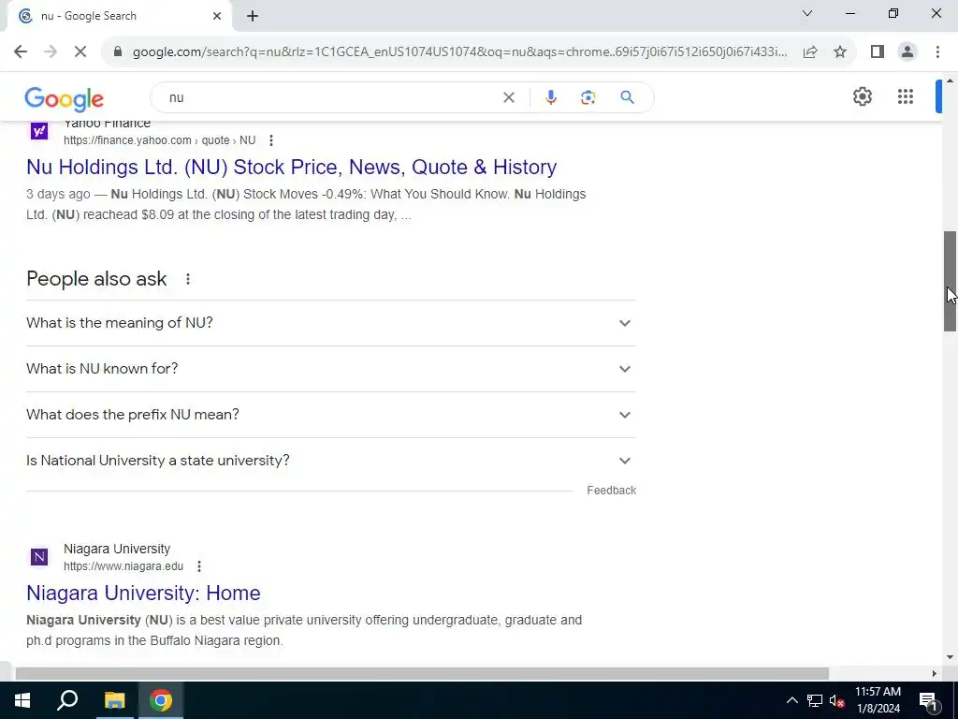Open the Google apps grid
958x719 pixels.
click(x=906, y=96)
